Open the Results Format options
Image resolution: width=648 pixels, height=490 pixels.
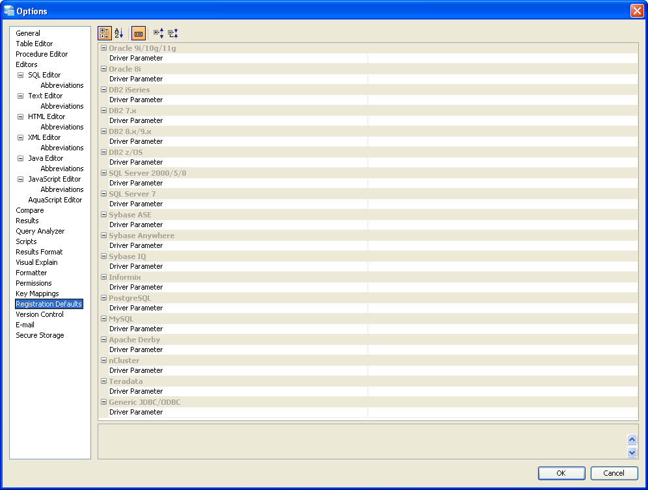tap(39, 252)
